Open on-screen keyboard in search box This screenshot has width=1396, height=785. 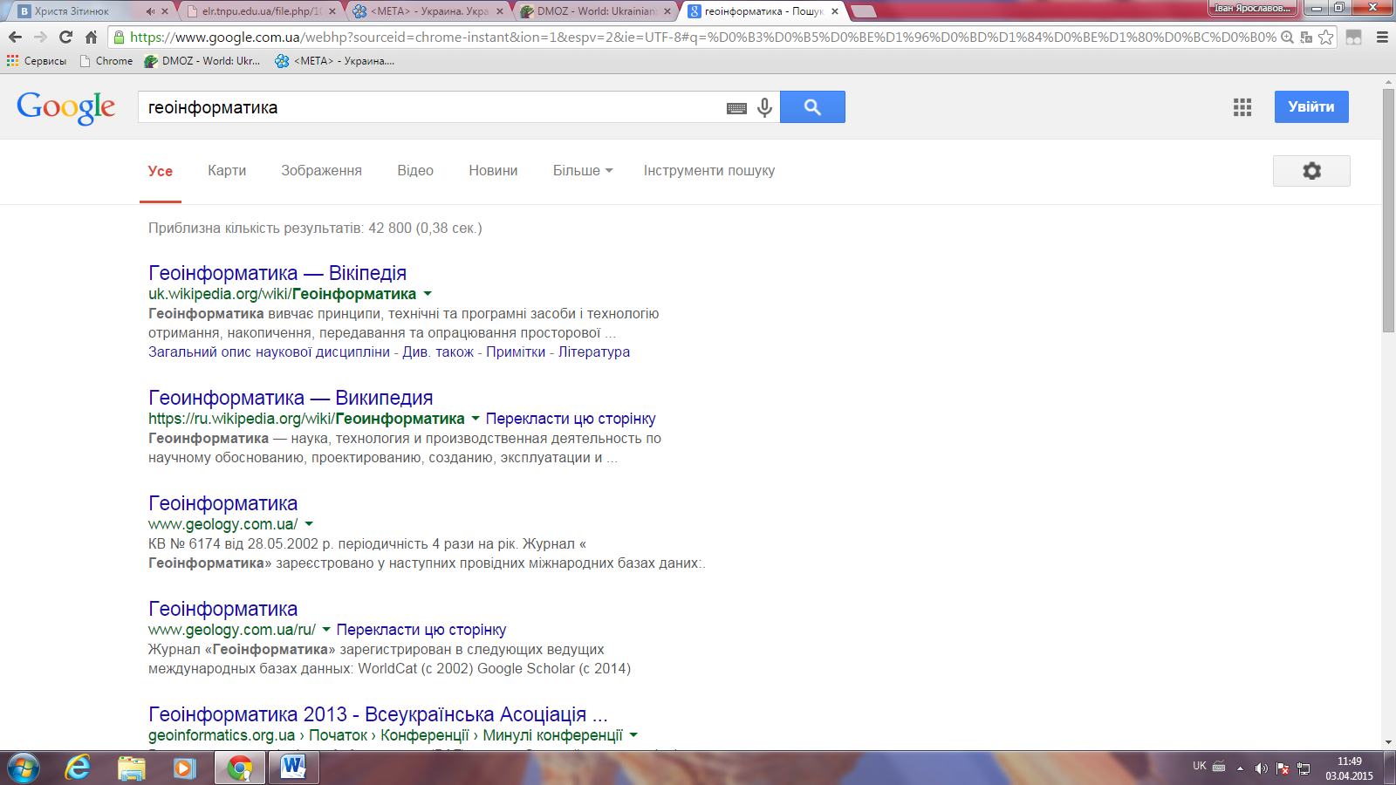tap(737, 108)
